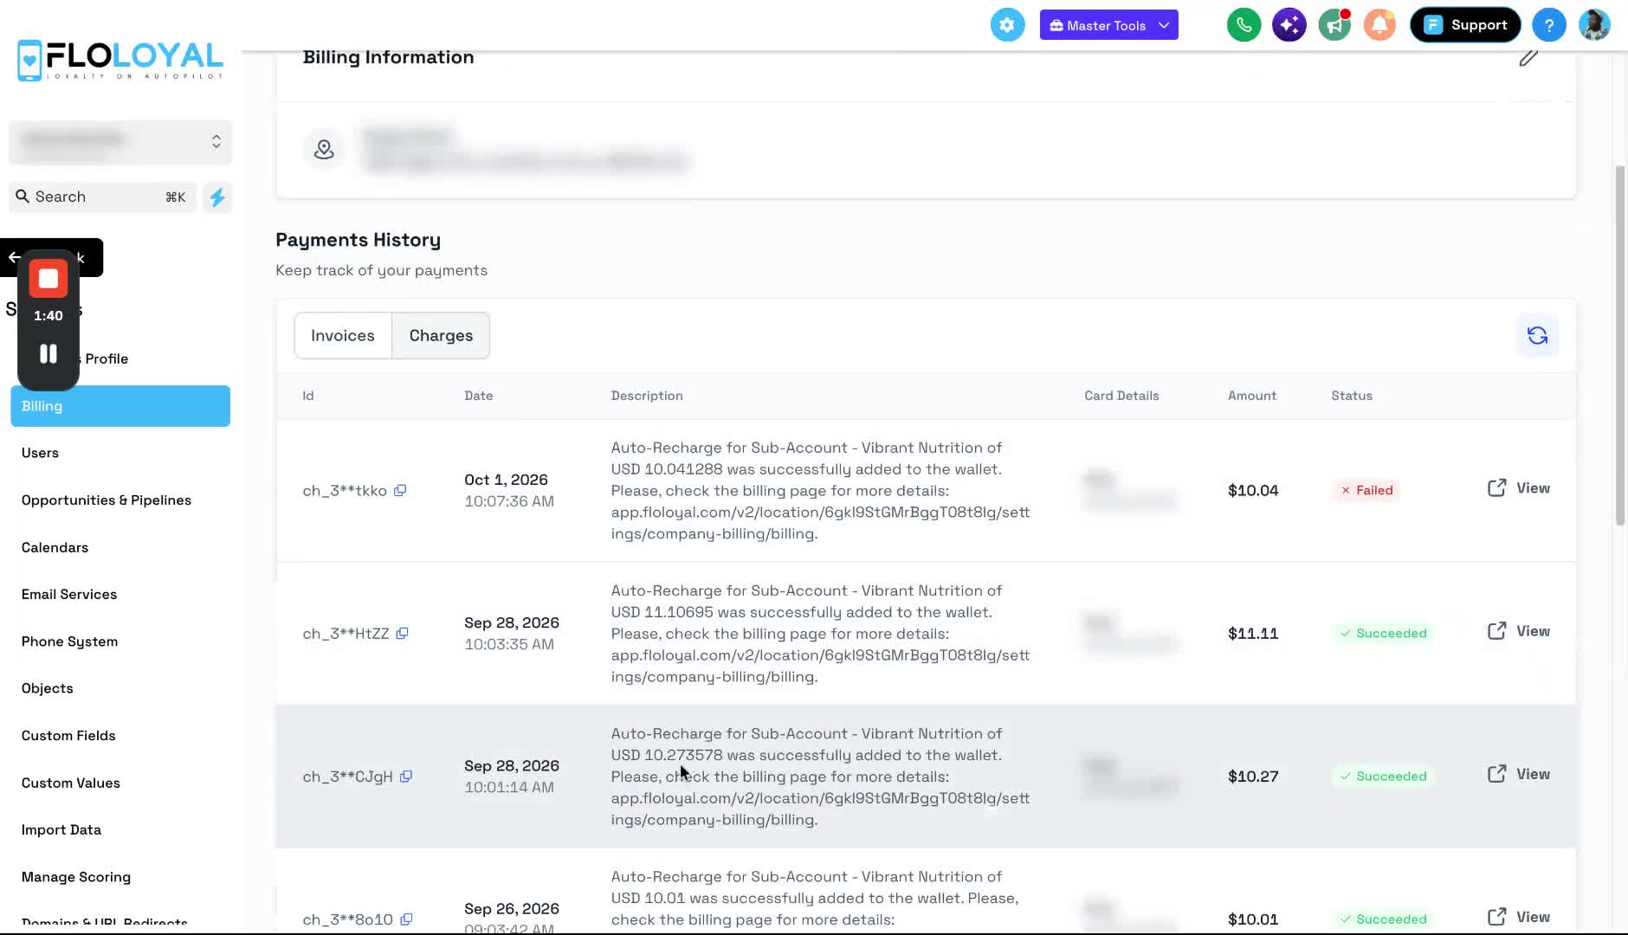This screenshot has height=935, width=1628.
Task: Click the Failed status badge
Action: [x=1366, y=490]
